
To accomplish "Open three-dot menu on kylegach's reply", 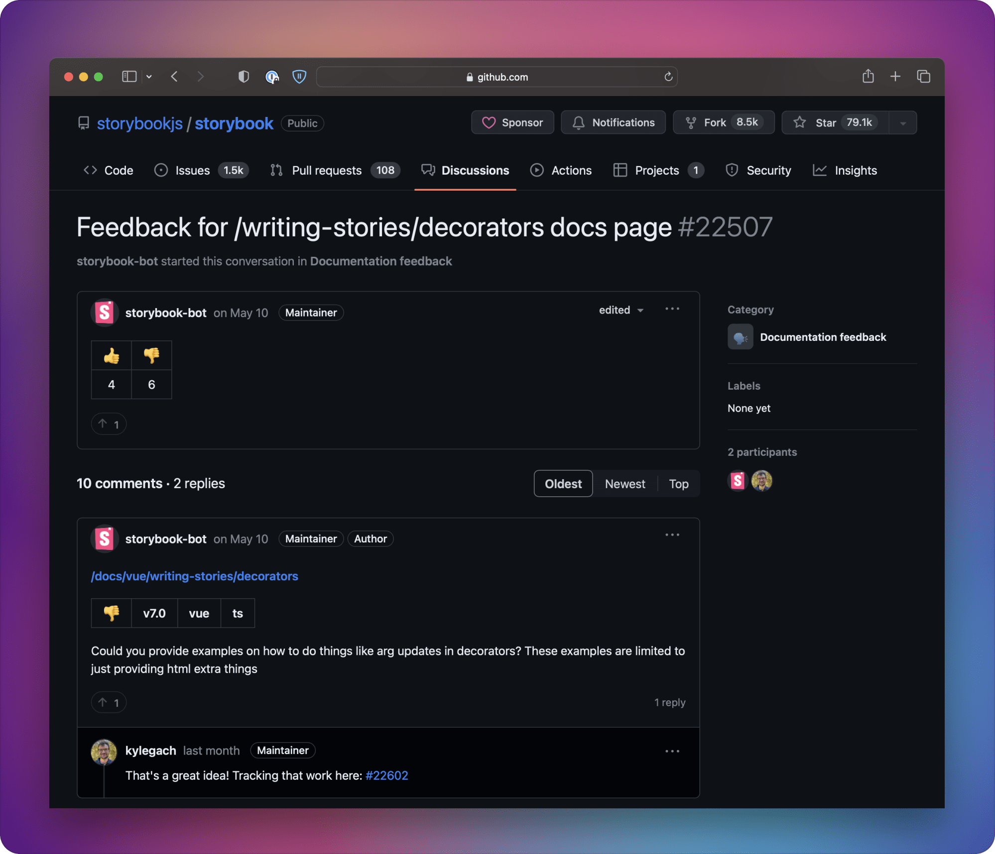I will tap(672, 751).
